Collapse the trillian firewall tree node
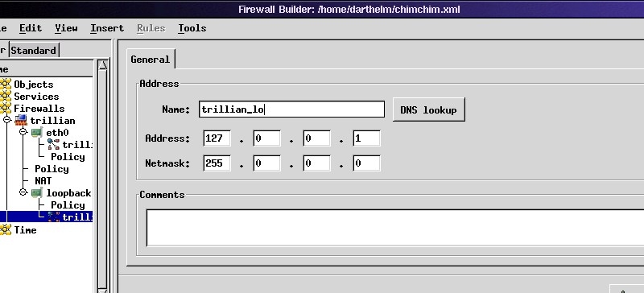Image resolution: width=644 pixels, height=293 pixels. click(x=7, y=120)
